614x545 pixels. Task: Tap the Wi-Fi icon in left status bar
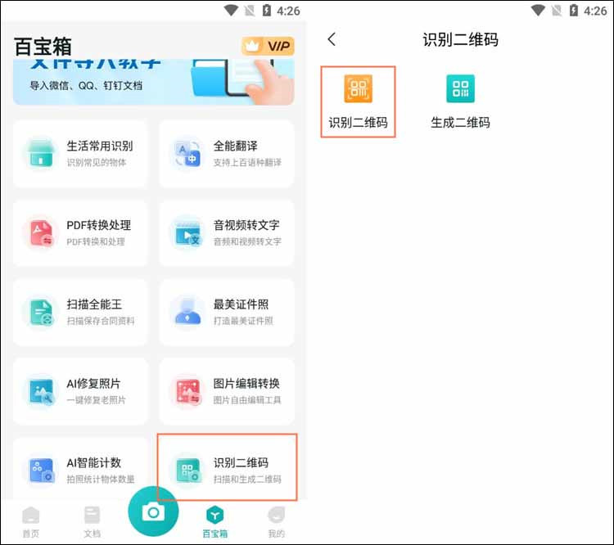pos(231,10)
